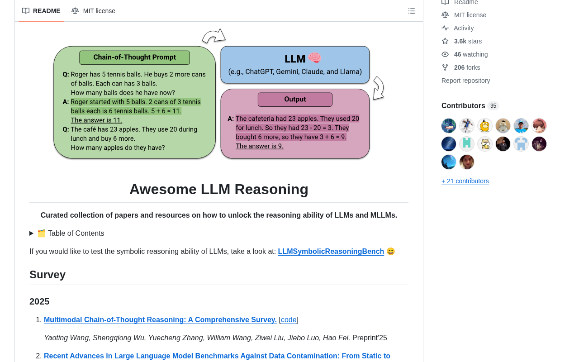Open the code link for first survey
Viewport: 579px width, 362px height.
(289, 320)
